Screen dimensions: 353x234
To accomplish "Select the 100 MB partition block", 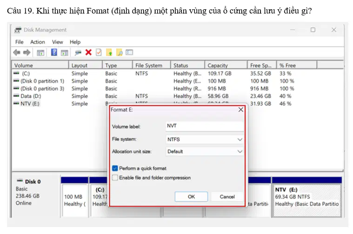I will (x=75, y=197).
